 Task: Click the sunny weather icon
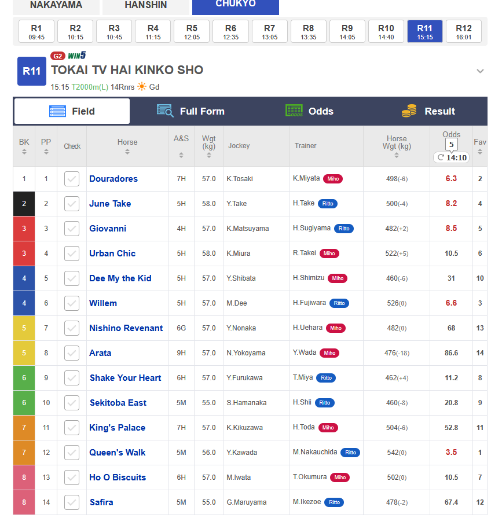point(142,87)
